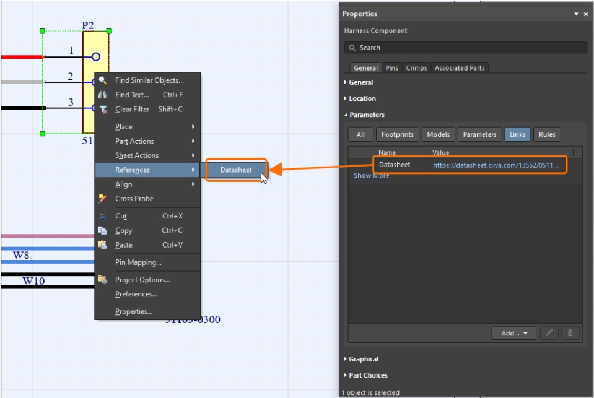Click the Paste clipboard icon
The width and height of the screenshot is (594, 398).
(x=102, y=244)
